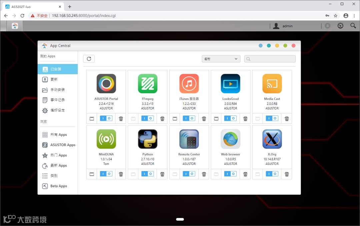This screenshot has height=226, width=360.
Task: Open 手动安装 in the sidebar
Action: [x=58, y=90]
